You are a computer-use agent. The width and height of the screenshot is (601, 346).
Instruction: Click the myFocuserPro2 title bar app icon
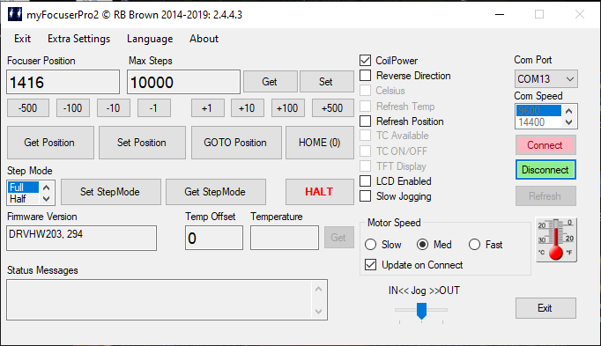coord(15,14)
